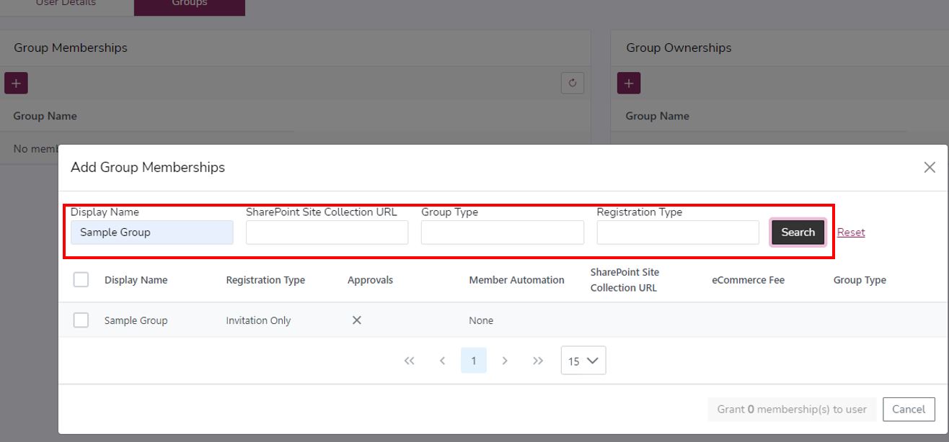Click the first-page double-chevron pagination icon
The width and height of the screenshot is (949, 442).
click(409, 360)
